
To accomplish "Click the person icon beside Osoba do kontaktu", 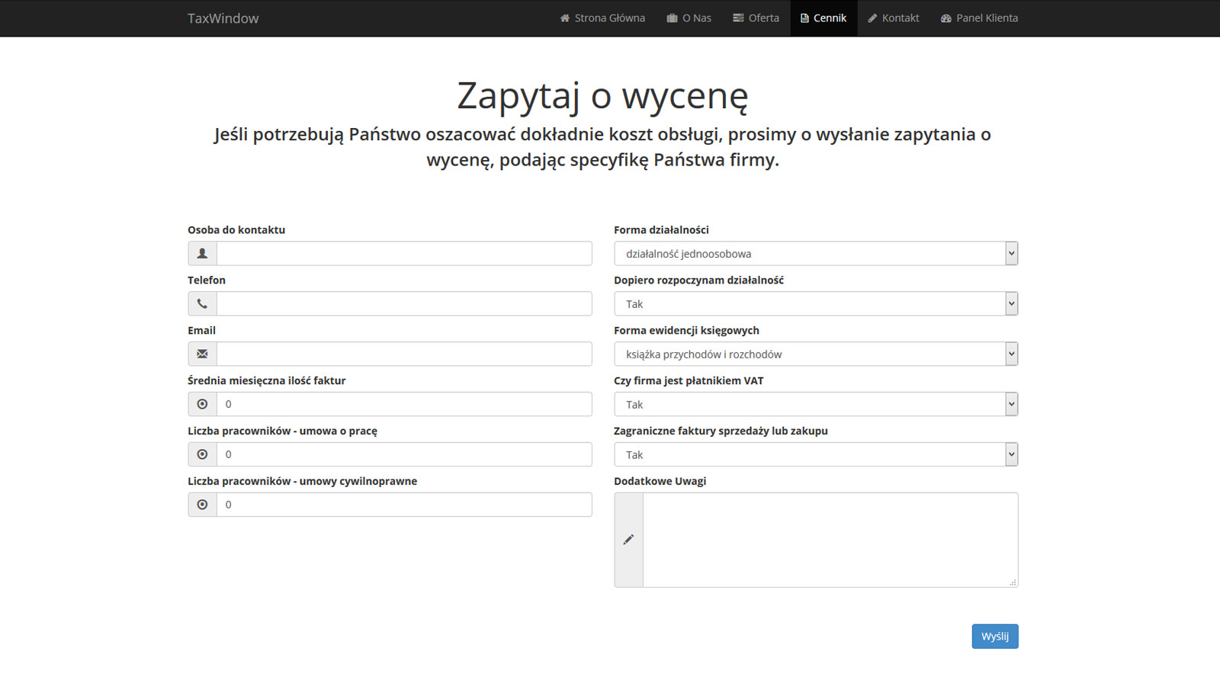I will (x=202, y=253).
